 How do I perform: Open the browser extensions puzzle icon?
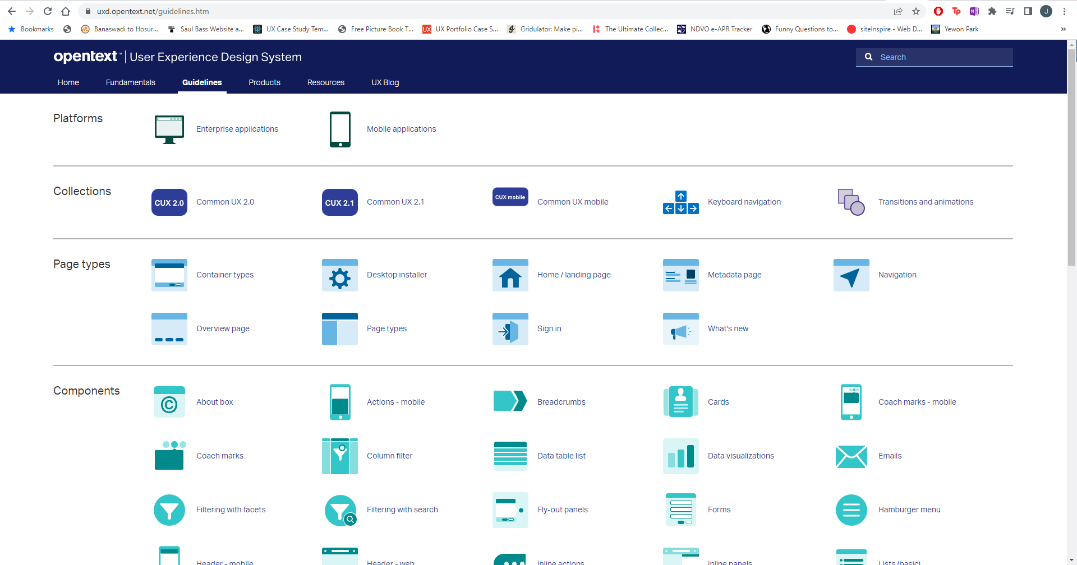pos(992,11)
